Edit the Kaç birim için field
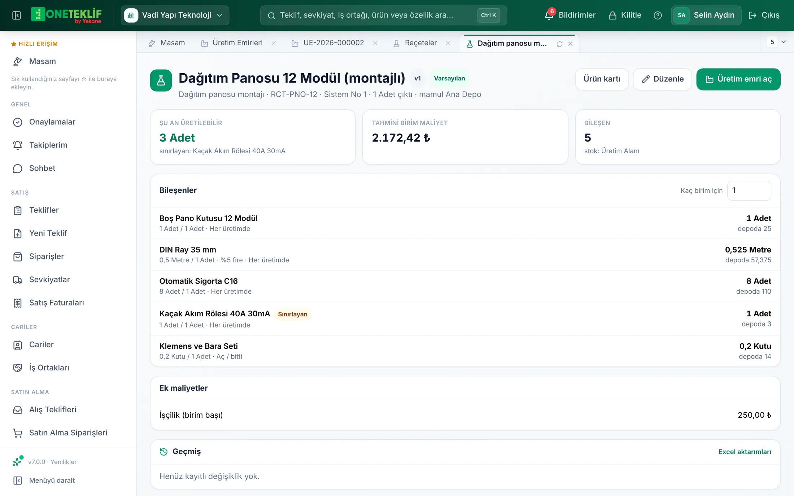This screenshot has height=496, width=794. (x=749, y=190)
